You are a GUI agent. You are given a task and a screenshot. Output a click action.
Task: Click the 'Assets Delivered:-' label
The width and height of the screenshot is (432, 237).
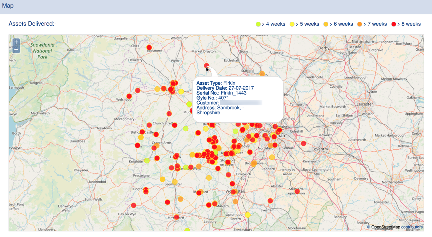pyautogui.click(x=32, y=24)
